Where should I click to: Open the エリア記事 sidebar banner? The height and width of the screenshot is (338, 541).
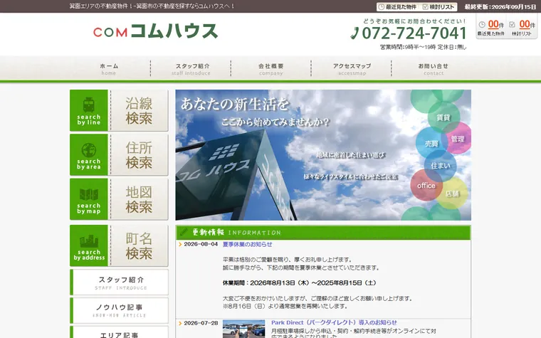tap(119, 332)
